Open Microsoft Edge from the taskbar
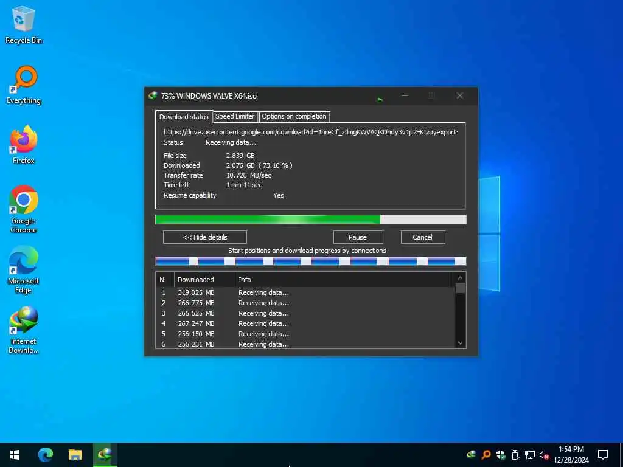The height and width of the screenshot is (467, 623). [x=45, y=455]
